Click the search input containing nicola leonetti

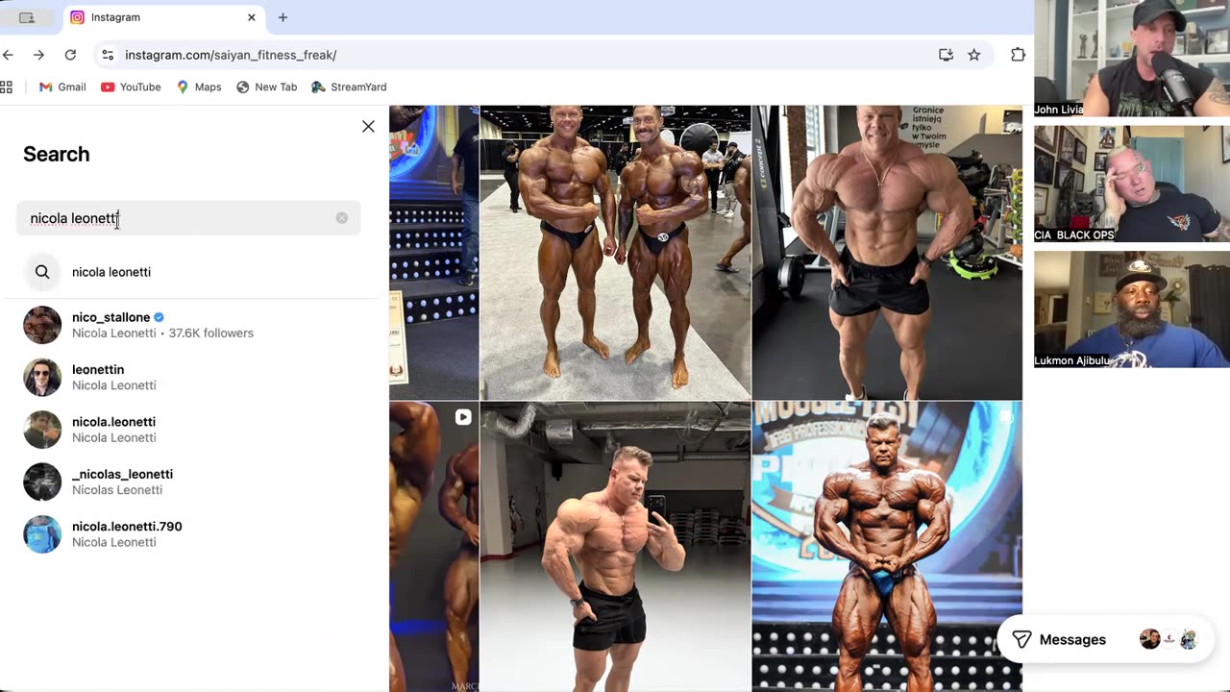(x=188, y=218)
